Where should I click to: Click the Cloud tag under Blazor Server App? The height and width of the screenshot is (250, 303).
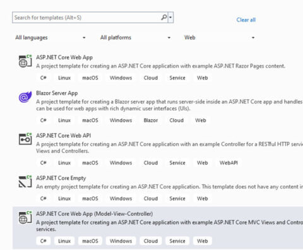click(x=176, y=121)
